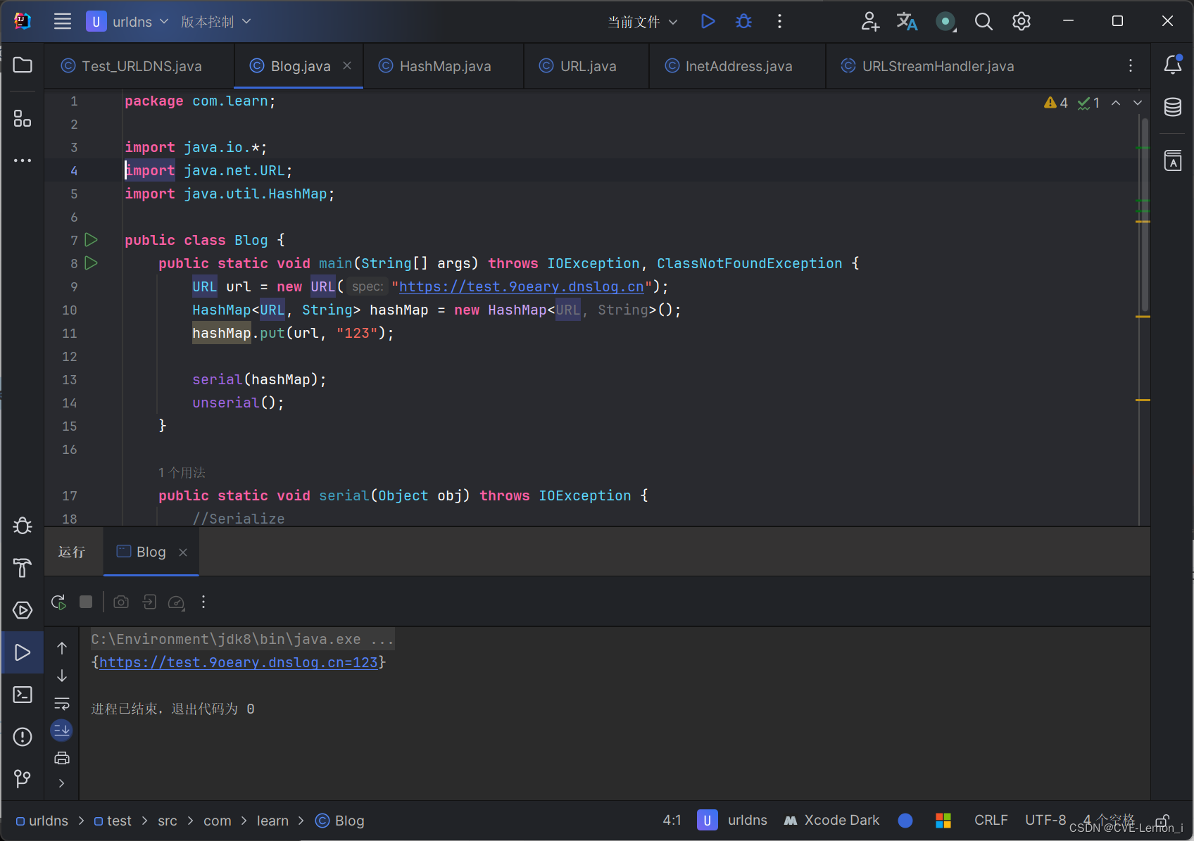
Task: Click the 1 个用法 usages hint
Action: (x=182, y=472)
